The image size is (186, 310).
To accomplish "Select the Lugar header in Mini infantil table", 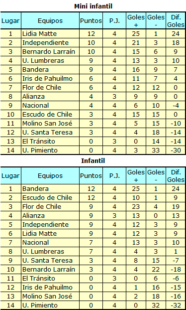I will pos(10,21).
